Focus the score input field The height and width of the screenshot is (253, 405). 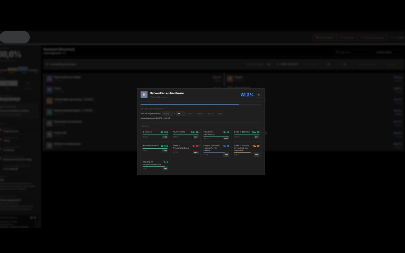pos(168,114)
